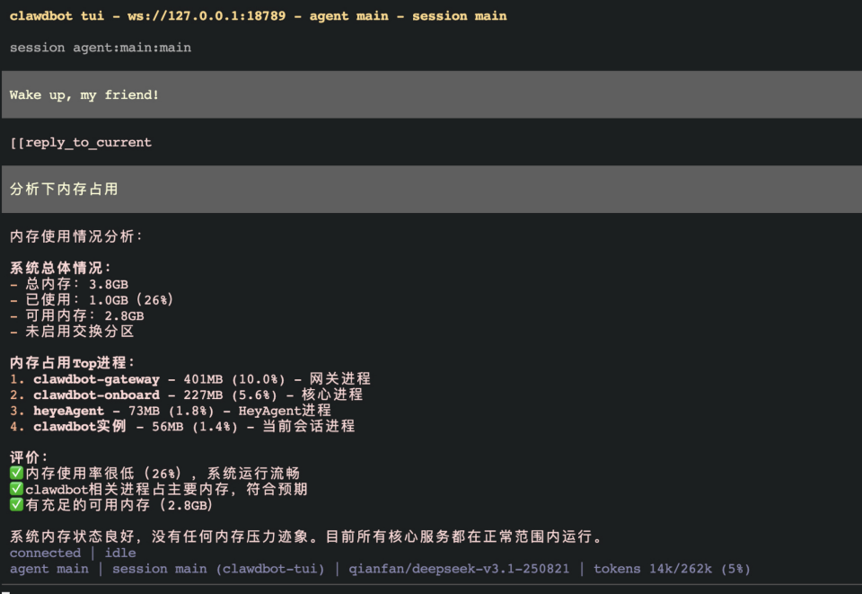Viewport: 862px width, 594px height.
Task: Click the 系统总体情况 heading
Action: [x=60, y=268]
